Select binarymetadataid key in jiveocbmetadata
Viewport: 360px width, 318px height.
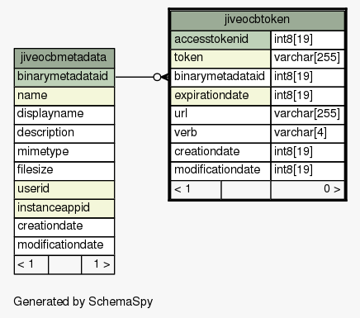[x=64, y=78]
